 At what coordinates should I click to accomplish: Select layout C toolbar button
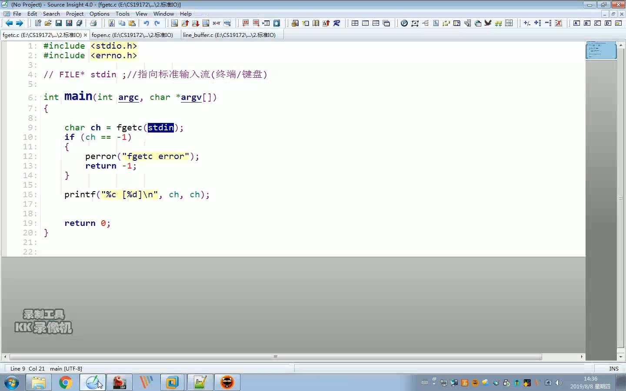pyautogui.click(x=598, y=23)
